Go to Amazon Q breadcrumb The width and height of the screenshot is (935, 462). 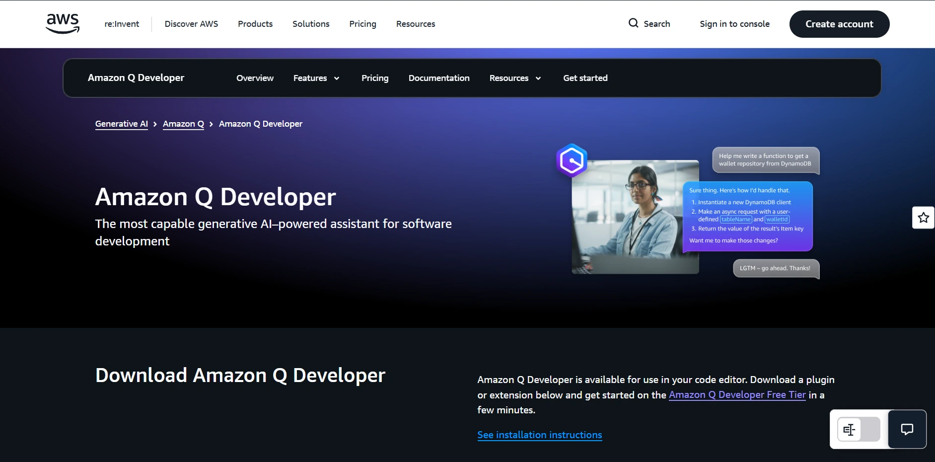183,124
